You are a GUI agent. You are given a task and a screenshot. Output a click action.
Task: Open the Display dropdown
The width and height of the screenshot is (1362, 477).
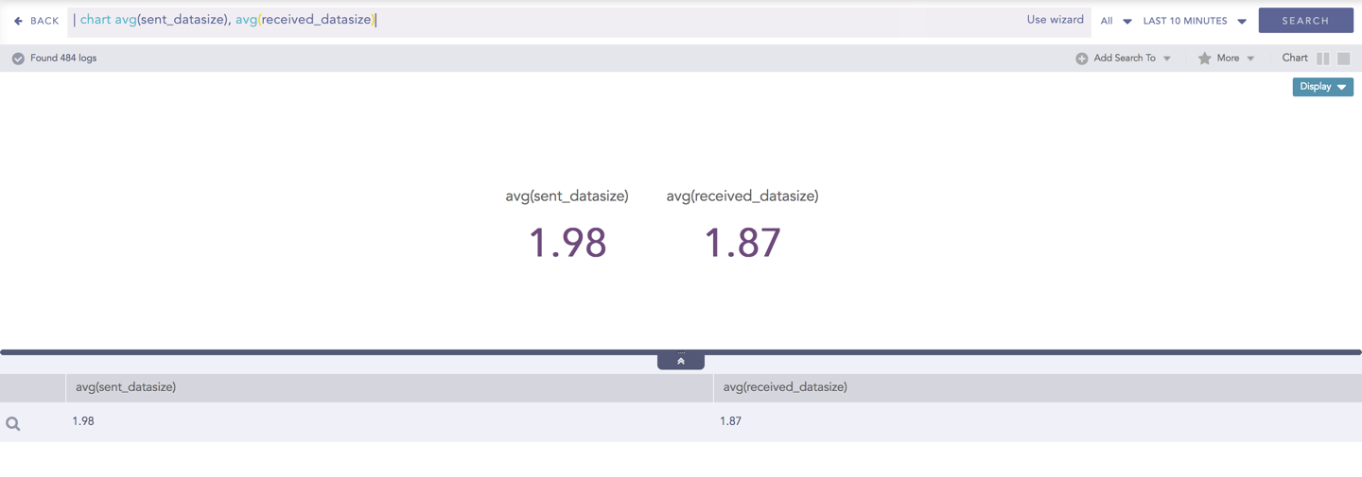coord(1322,87)
